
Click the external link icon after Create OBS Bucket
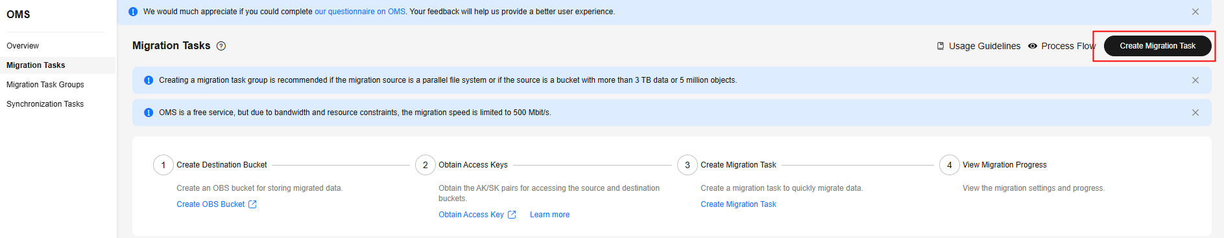252,204
